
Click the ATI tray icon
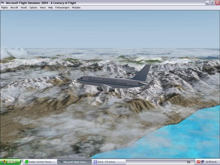pos(199,162)
